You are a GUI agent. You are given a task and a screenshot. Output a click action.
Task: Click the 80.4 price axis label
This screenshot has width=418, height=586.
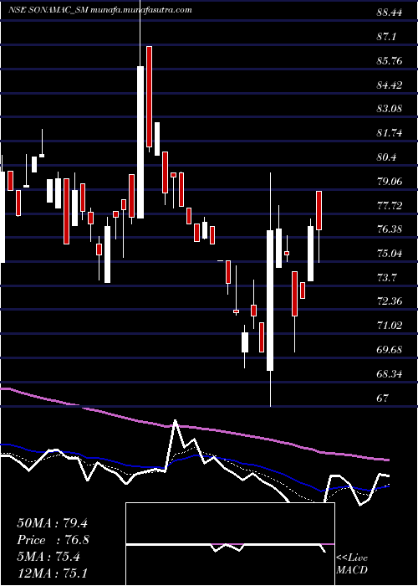[x=386, y=157]
